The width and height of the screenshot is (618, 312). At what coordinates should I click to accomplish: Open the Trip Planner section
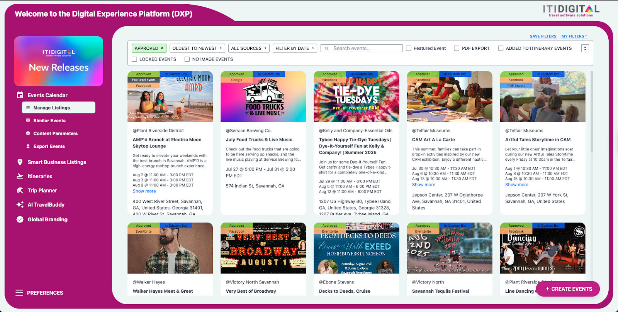click(x=42, y=191)
